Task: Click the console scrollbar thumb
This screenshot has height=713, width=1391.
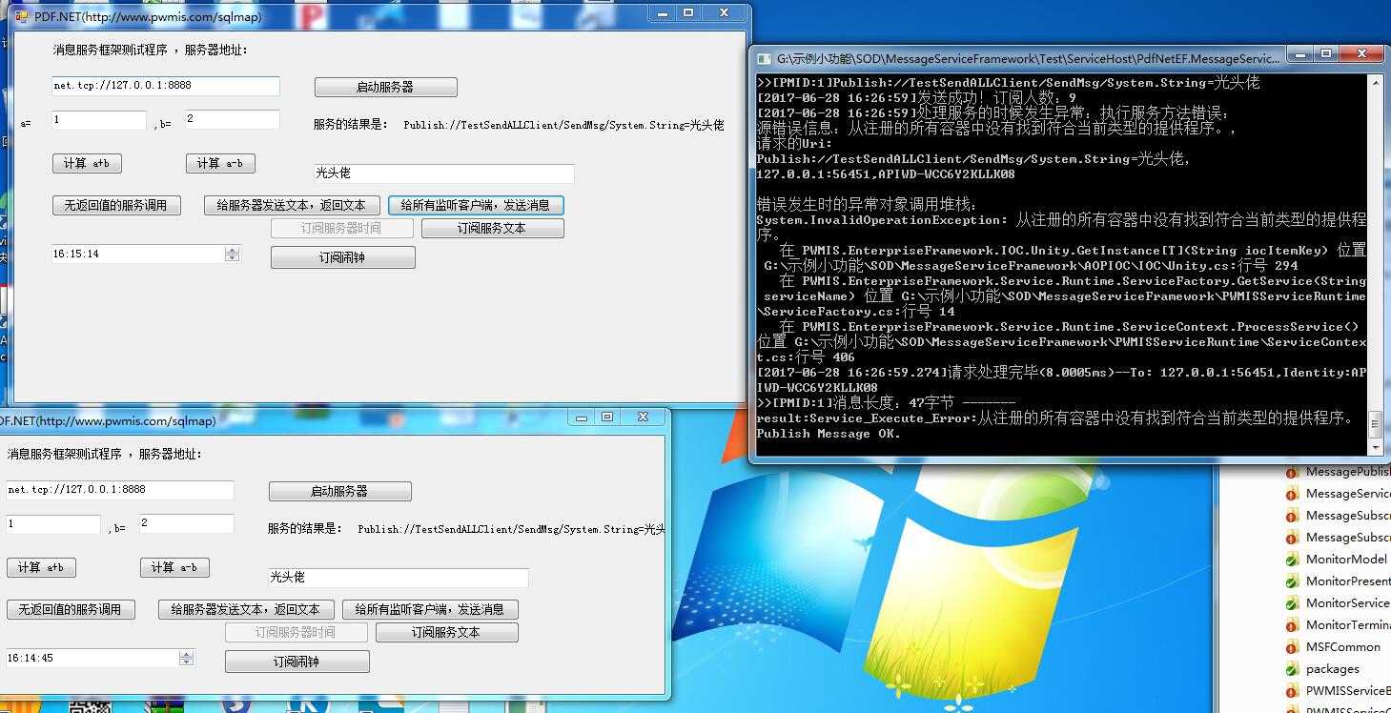Action: click(1374, 424)
